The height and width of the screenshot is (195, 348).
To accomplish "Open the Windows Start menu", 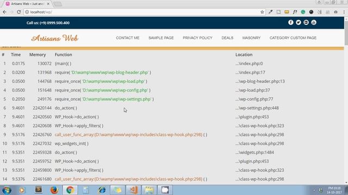I will coord(7,190).
